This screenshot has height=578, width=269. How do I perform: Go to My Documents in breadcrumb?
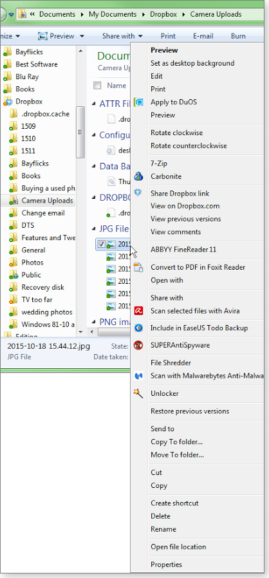[x=113, y=14]
